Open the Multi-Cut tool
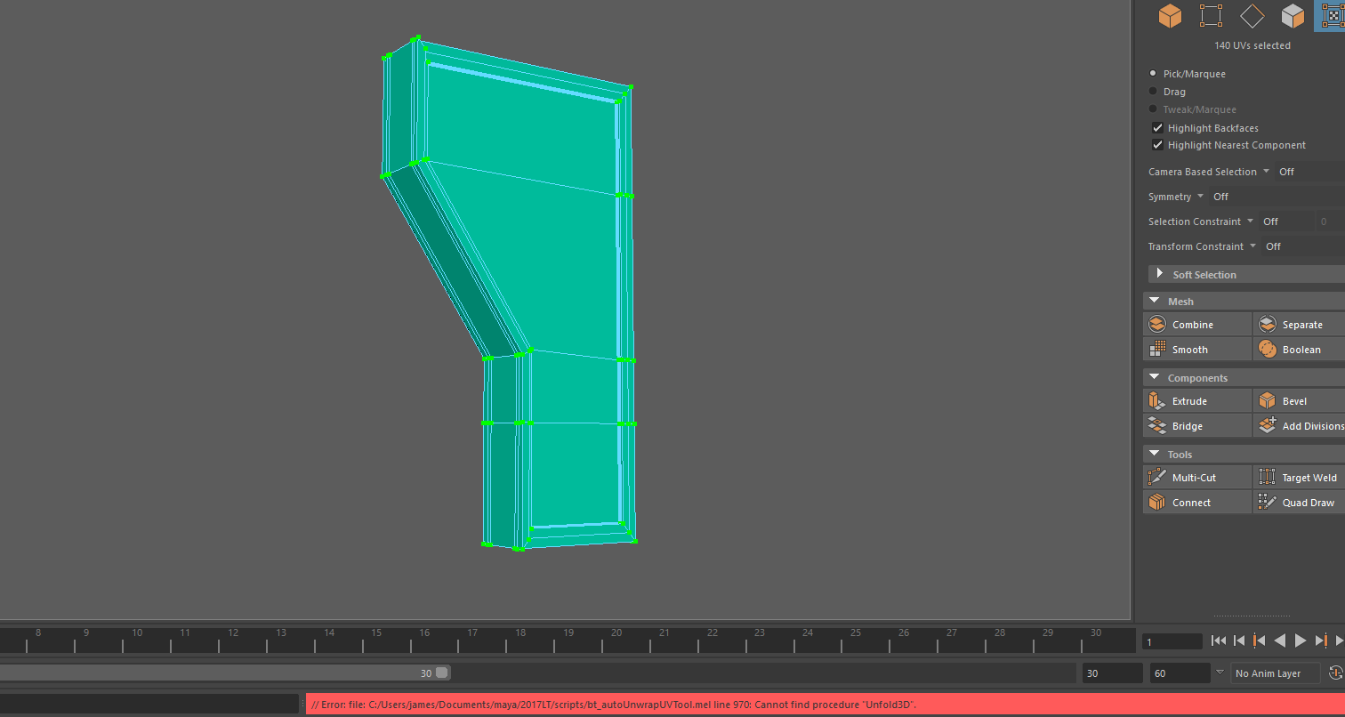The width and height of the screenshot is (1345, 717). click(1196, 477)
